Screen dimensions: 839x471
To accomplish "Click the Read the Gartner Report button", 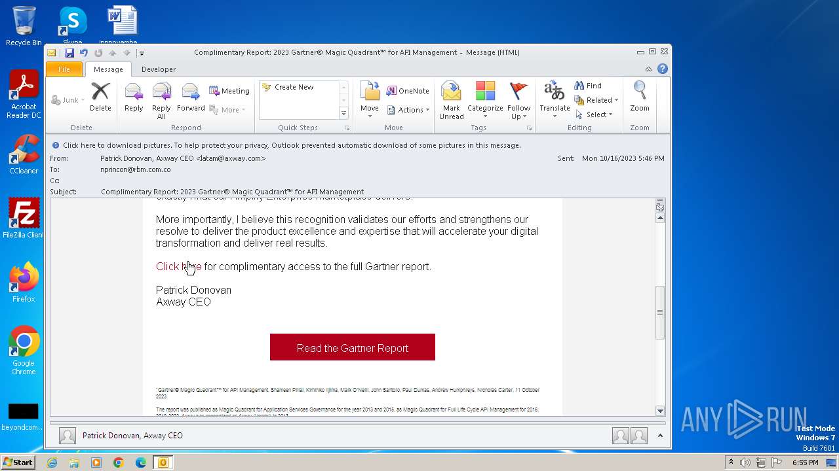I will tap(353, 347).
